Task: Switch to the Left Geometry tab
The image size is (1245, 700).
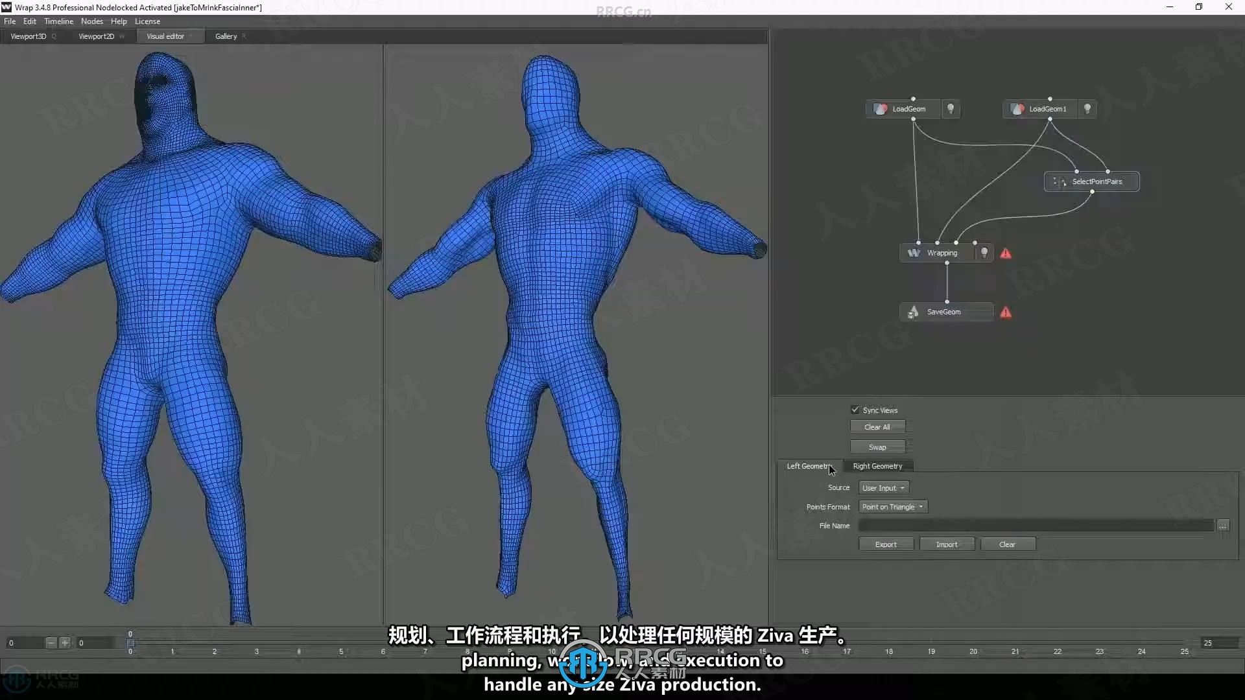Action: click(x=809, y=466)
